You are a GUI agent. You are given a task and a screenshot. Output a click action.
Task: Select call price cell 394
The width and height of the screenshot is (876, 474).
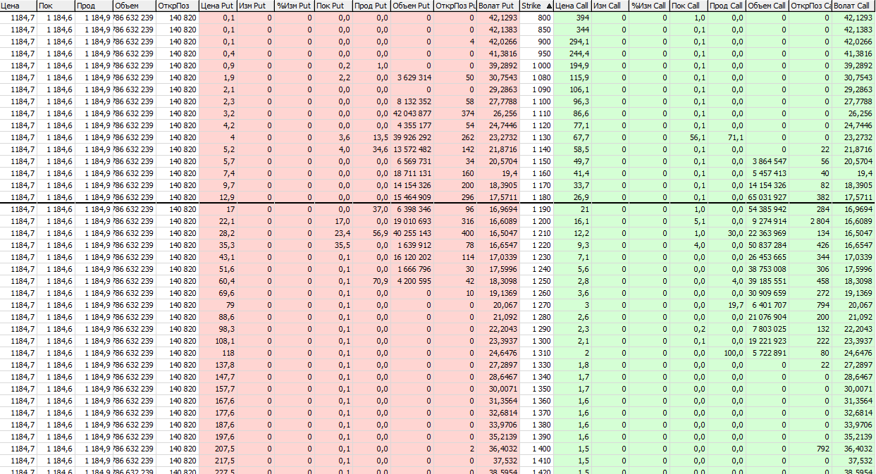(572, 18)
